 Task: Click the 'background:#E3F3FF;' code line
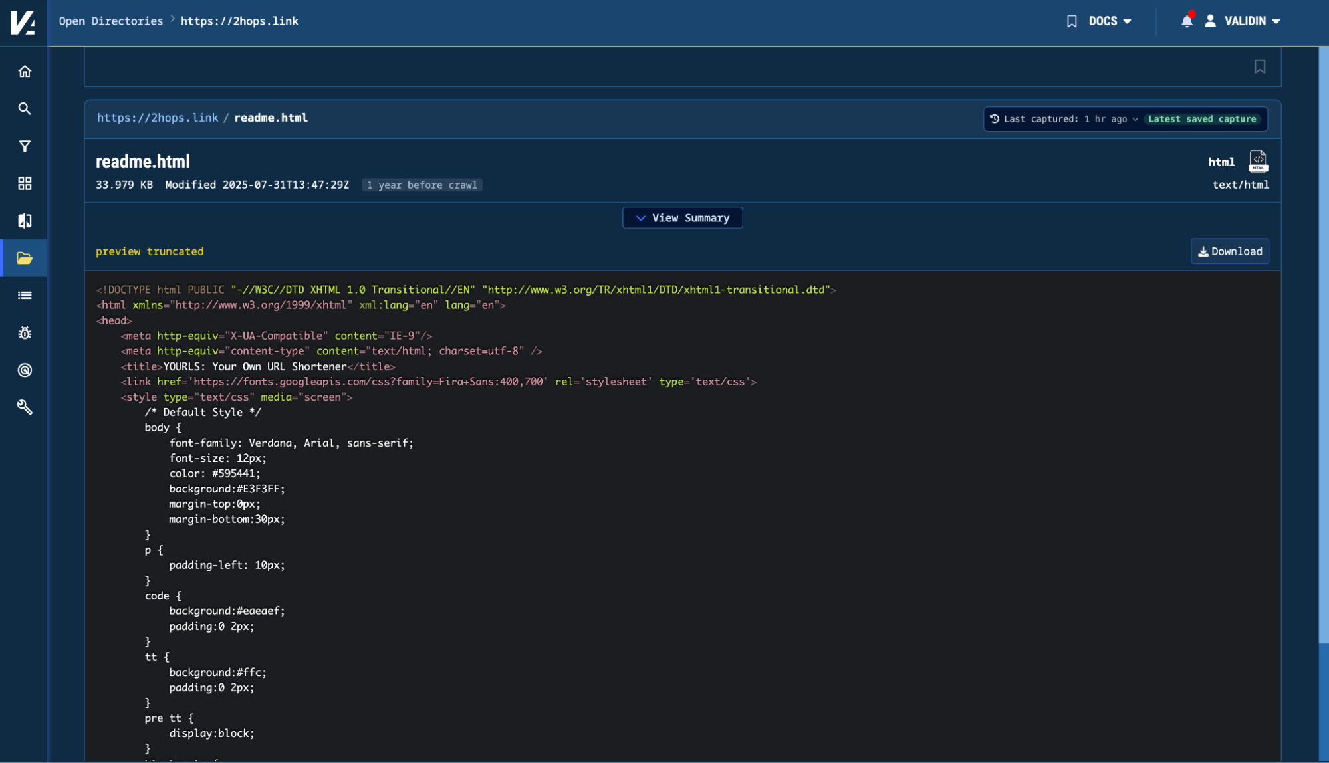point(227,489)
